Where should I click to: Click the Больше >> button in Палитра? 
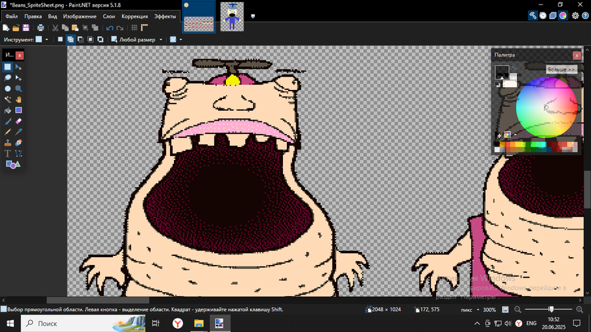[x=561, y=70]
